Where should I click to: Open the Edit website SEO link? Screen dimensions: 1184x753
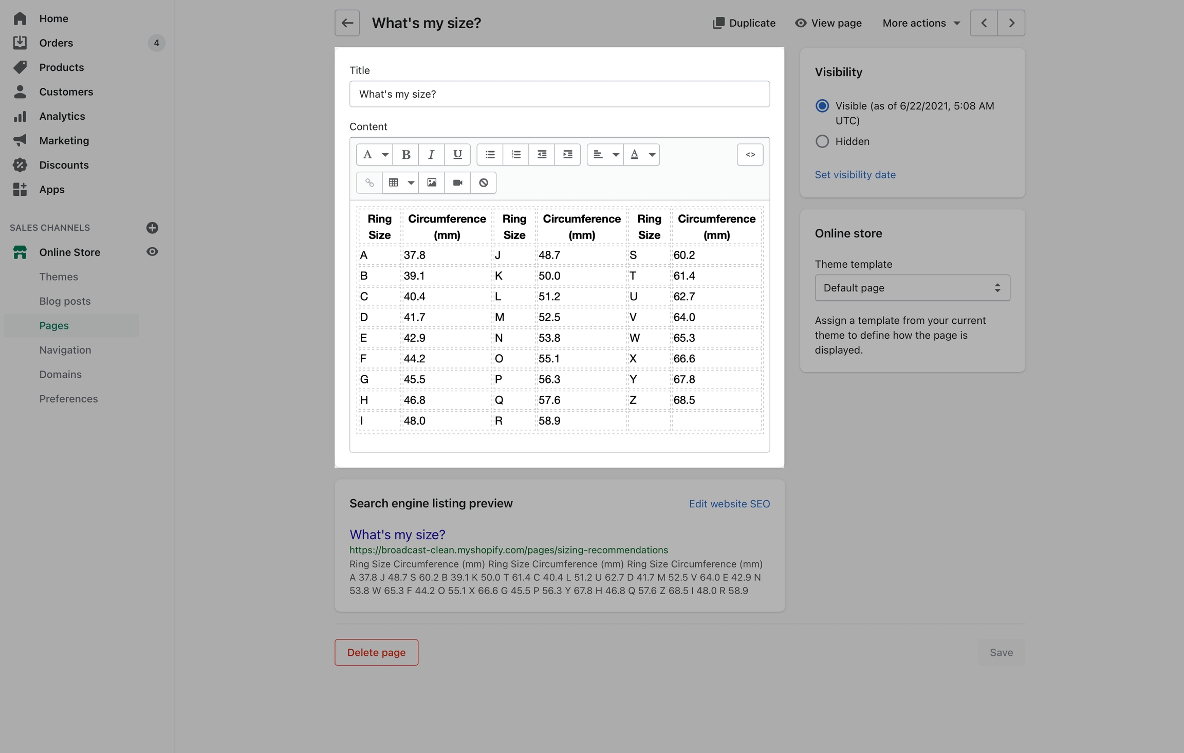(x=729, y=504)
